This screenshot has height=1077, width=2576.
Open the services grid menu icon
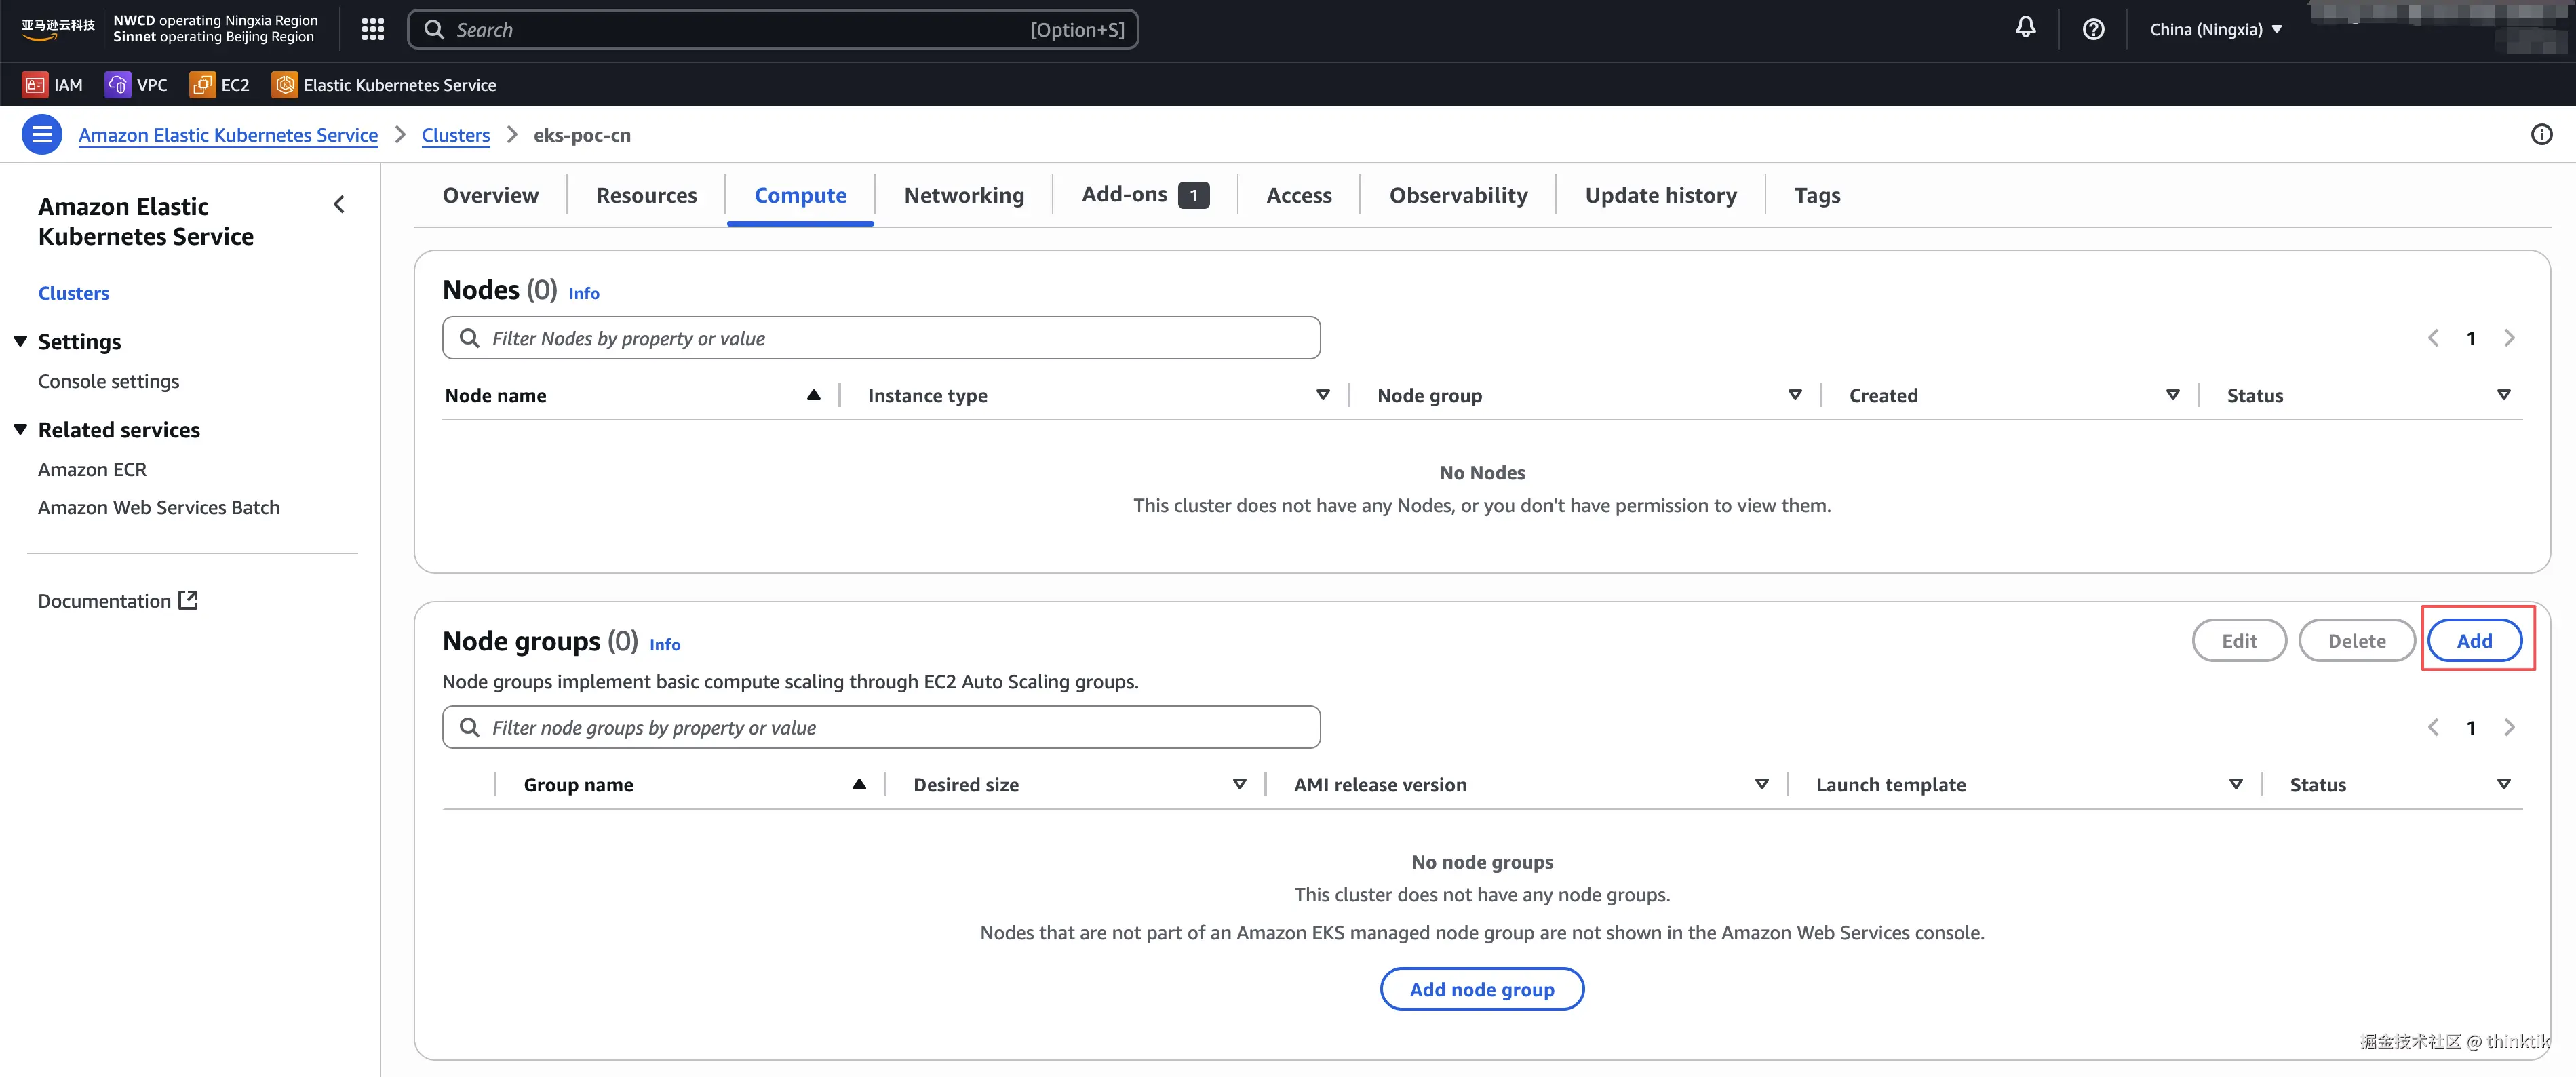(373, 30)
